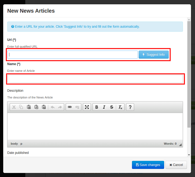This screenshot has width=195, height=177.
Task: Click the help icon in info banner
Action: (x=13, y=27)
